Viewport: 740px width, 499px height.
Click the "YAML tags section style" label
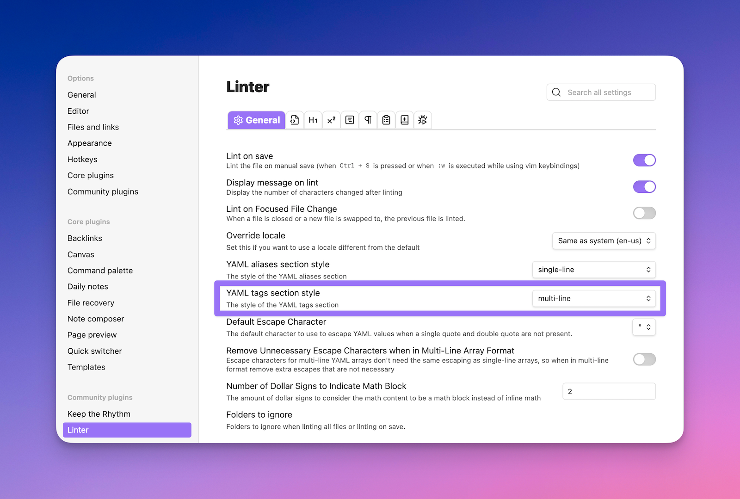tap(273, 293)
